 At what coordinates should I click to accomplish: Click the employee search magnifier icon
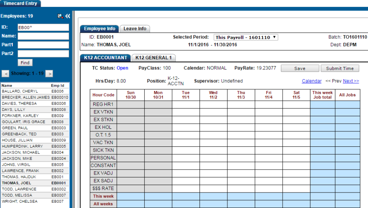click(61, 16)
